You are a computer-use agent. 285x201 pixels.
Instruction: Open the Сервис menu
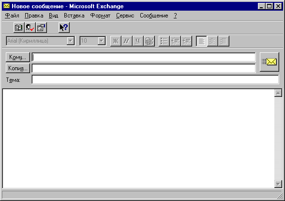tap(125, 15)
